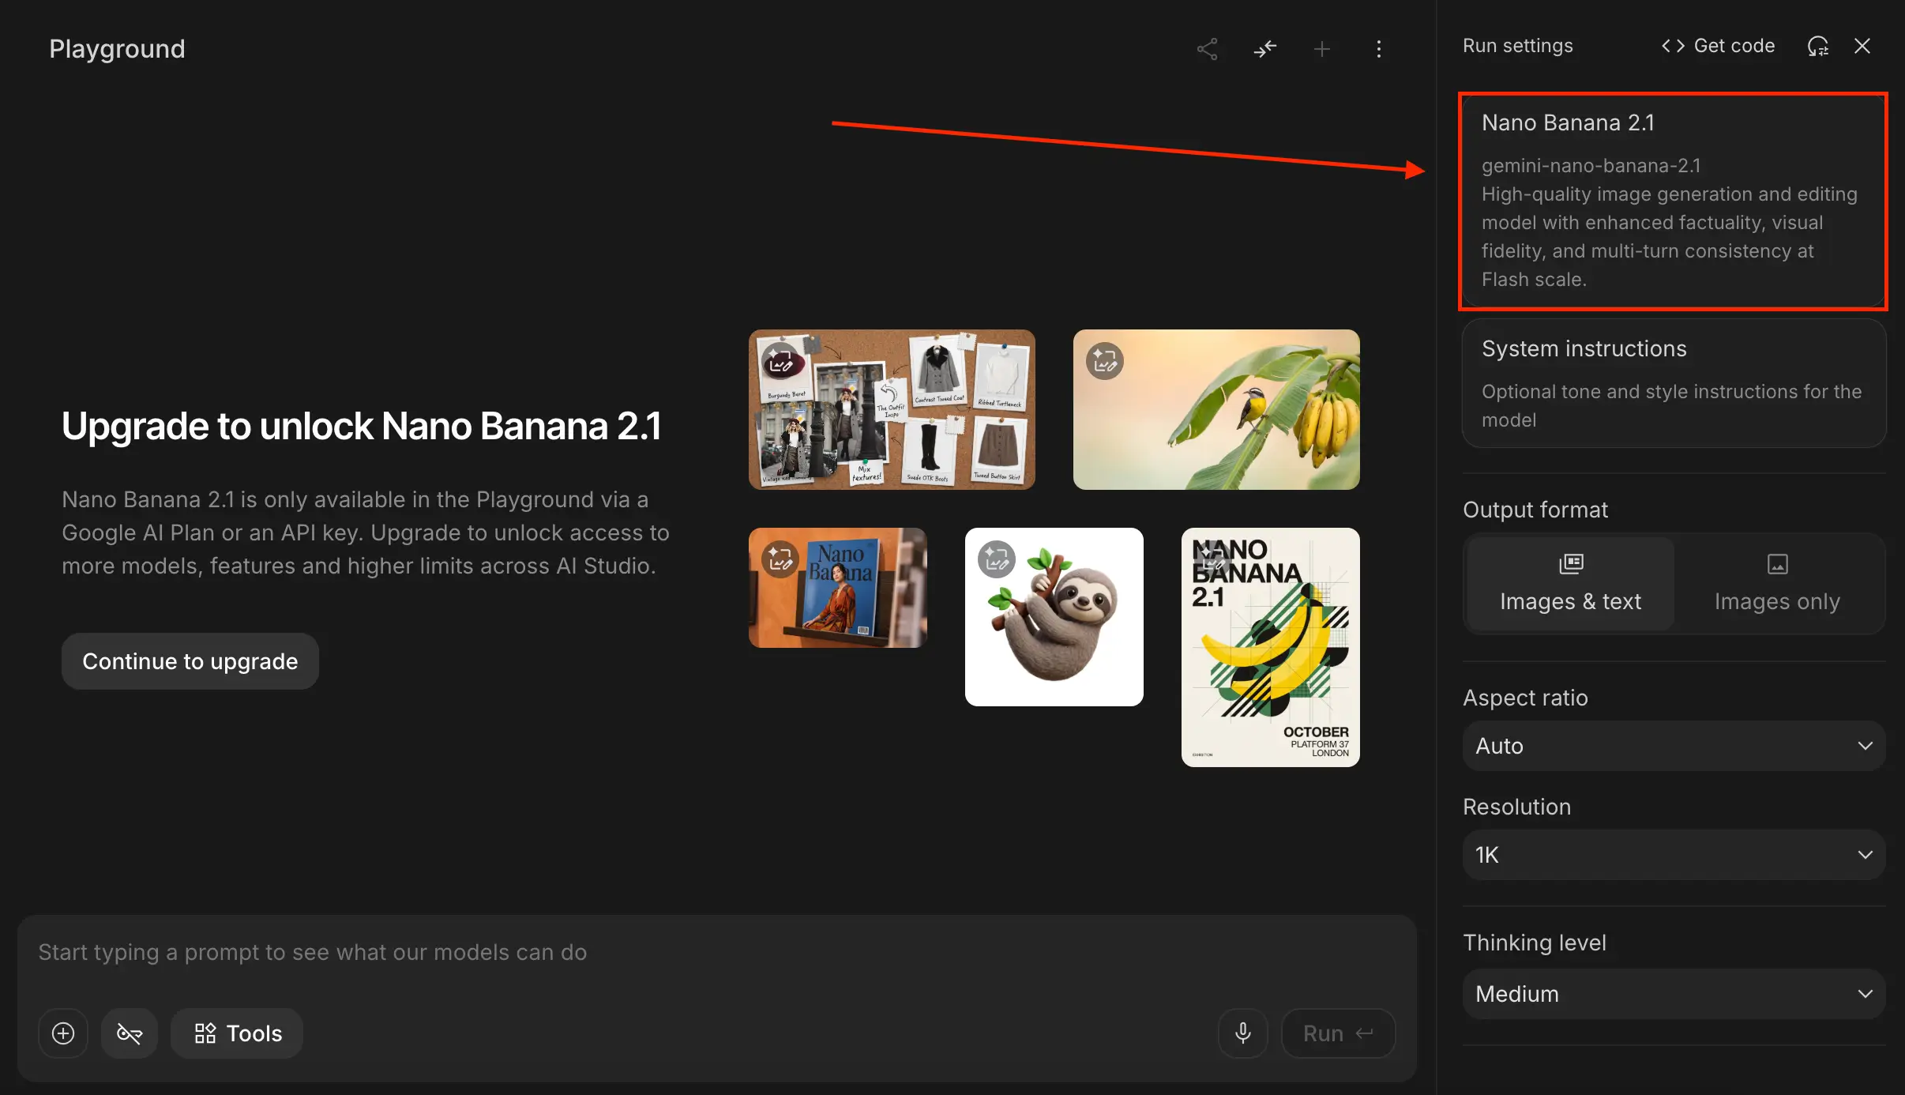
Task: Click the Upgrade to unlock Nano Banana heading
Action: 362,426
